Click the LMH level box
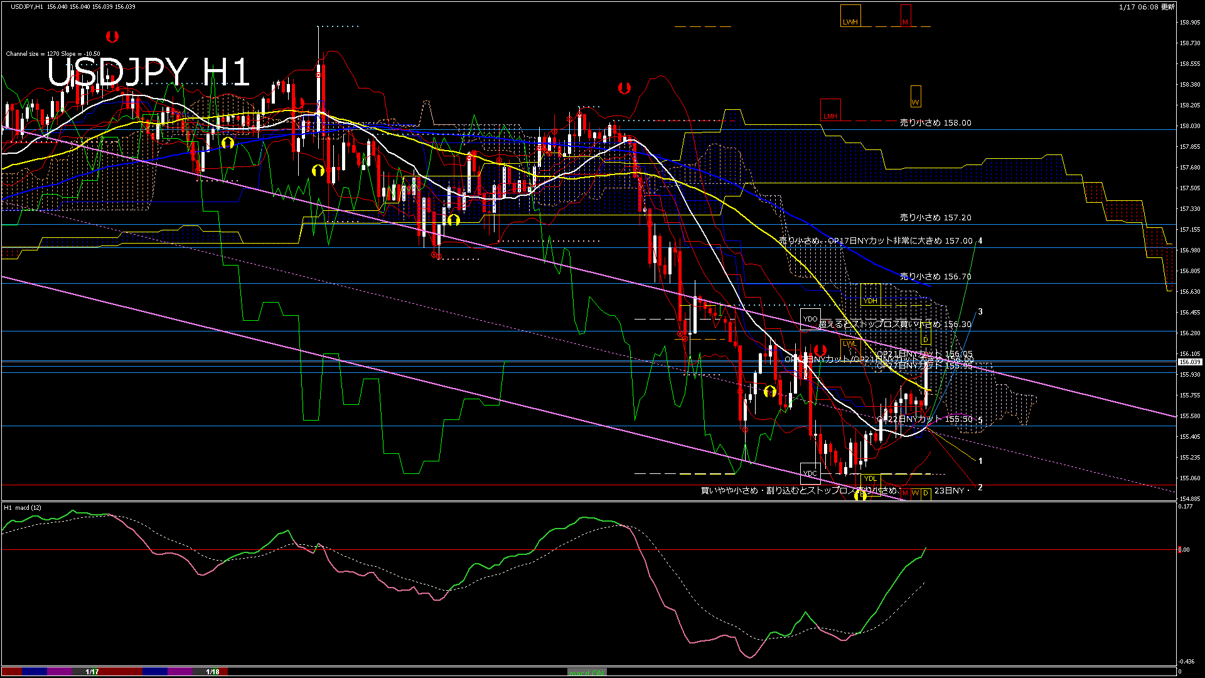Viewport: 1205px width, 678px height. tap(830, 110)
